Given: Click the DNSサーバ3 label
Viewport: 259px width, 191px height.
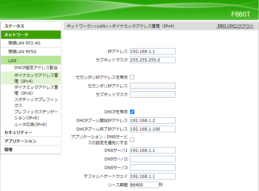Looking at the screenshot, I should click(x=116, y=167).
